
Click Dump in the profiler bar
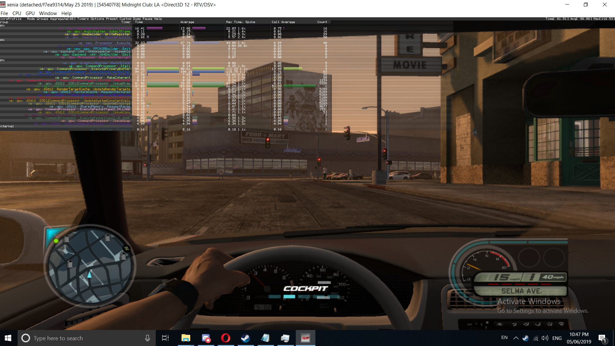(x=137, y=19)
